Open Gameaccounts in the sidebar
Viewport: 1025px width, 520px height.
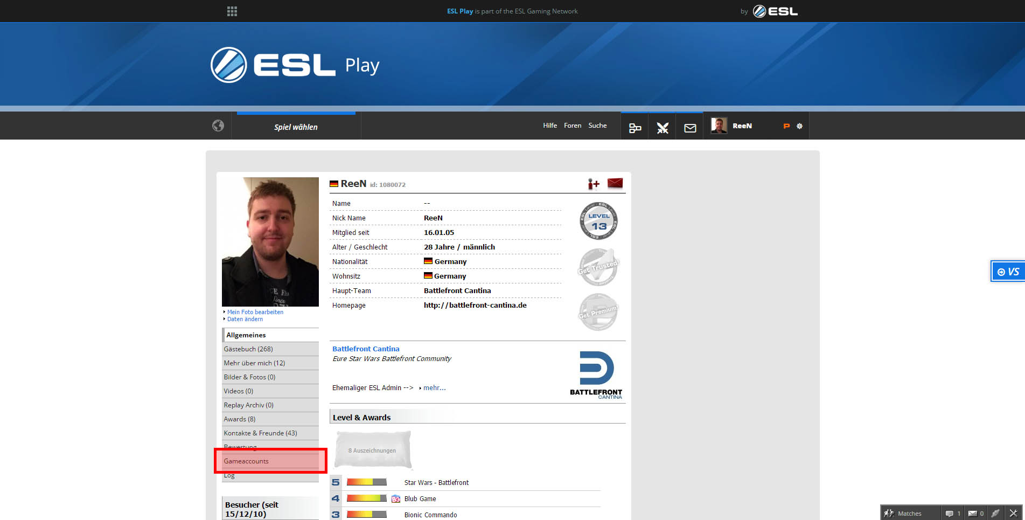(x=270, y=461)
